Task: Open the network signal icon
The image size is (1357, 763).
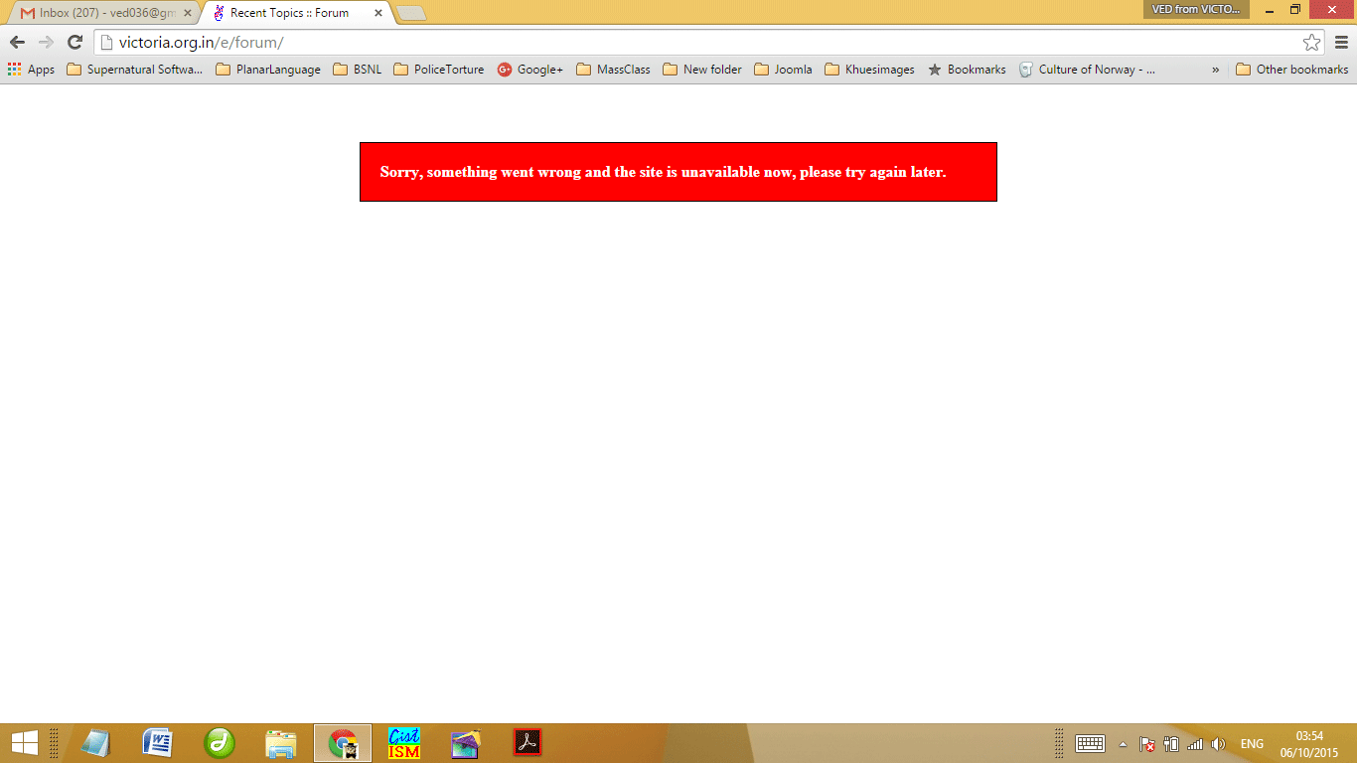Action: point(1195,743)
